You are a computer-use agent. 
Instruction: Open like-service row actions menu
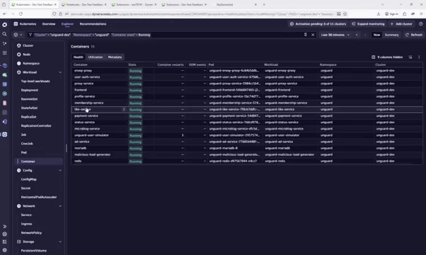tap(124, 109)
